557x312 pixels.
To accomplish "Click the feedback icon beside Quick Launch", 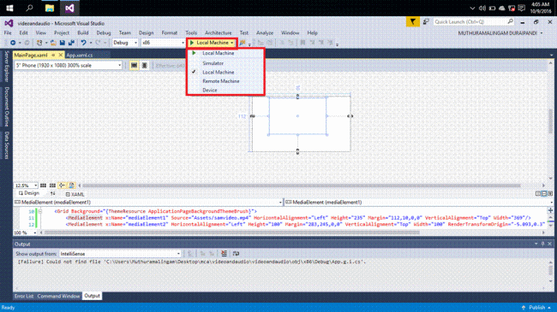I will point(426,22).
